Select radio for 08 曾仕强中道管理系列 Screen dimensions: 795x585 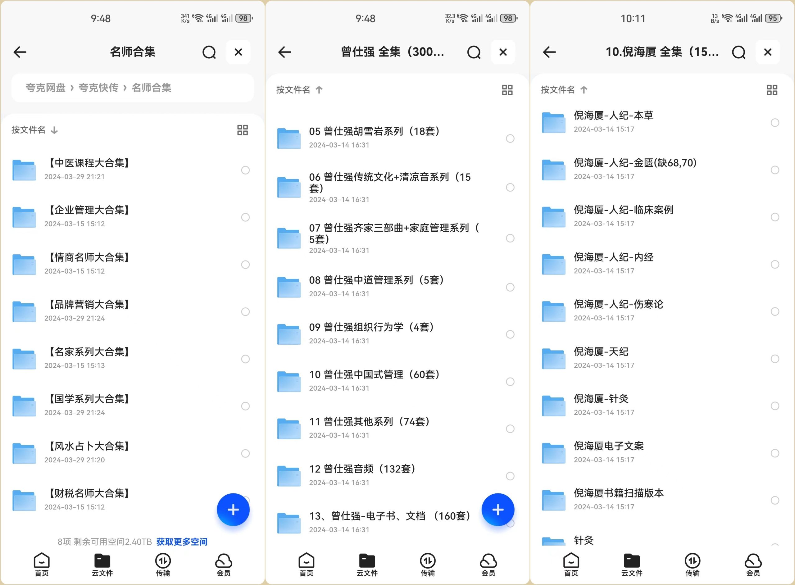(510, 287)
